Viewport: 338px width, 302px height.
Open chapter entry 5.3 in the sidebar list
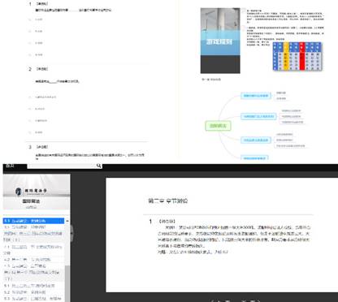click(x=33, y=299)
